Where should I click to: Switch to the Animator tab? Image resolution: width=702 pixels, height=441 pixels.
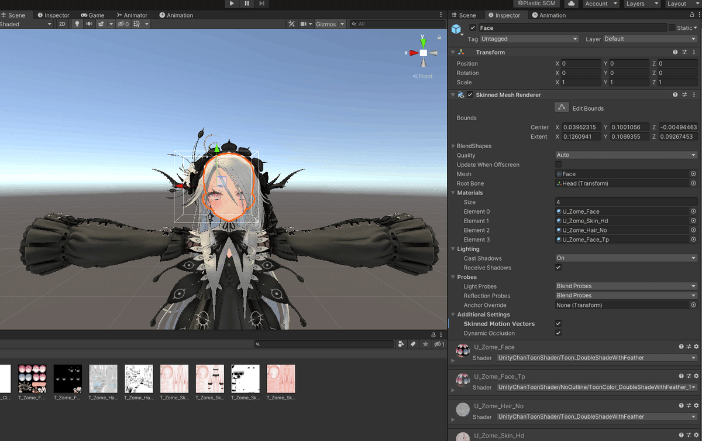click(132, 15)
